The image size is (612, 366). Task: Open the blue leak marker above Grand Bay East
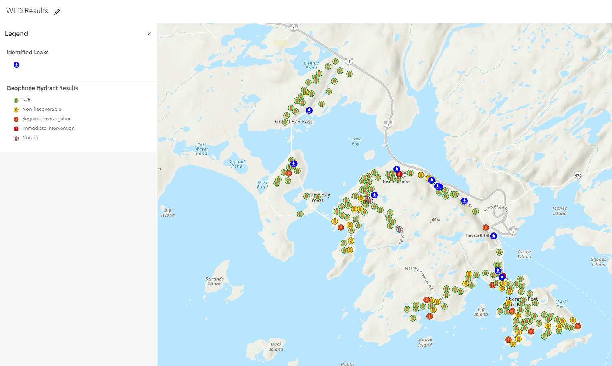309,110
